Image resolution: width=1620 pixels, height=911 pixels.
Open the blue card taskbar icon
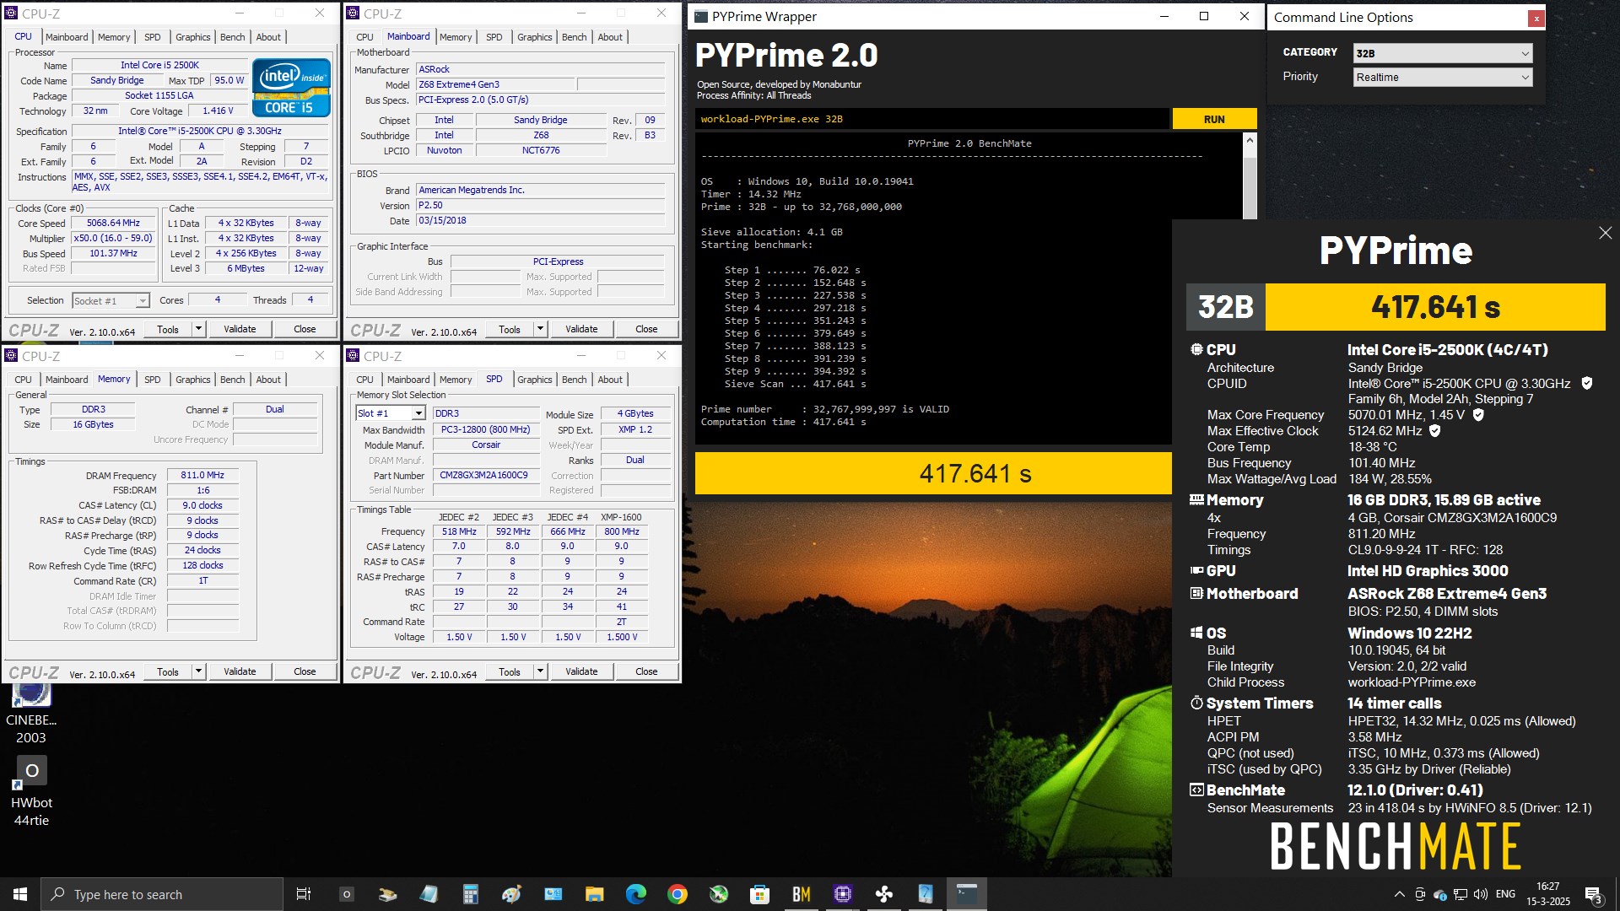click(x=553, y=894)
